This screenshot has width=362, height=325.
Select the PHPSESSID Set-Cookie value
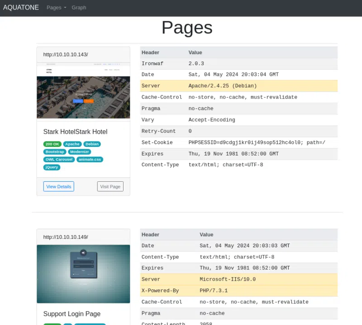point(257,142)
